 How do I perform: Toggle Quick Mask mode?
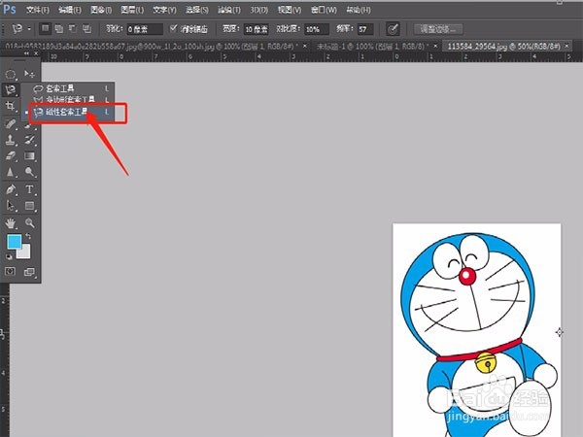click(x=10, y=271)
